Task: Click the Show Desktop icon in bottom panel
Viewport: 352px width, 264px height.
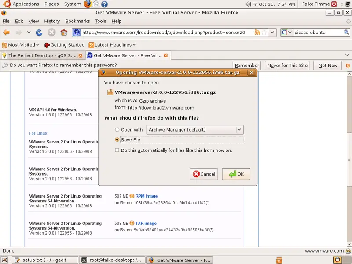Action: (x=4, y=260)
